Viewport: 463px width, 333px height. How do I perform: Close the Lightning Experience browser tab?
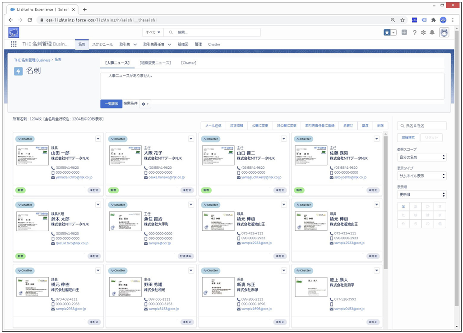(74, 9)
